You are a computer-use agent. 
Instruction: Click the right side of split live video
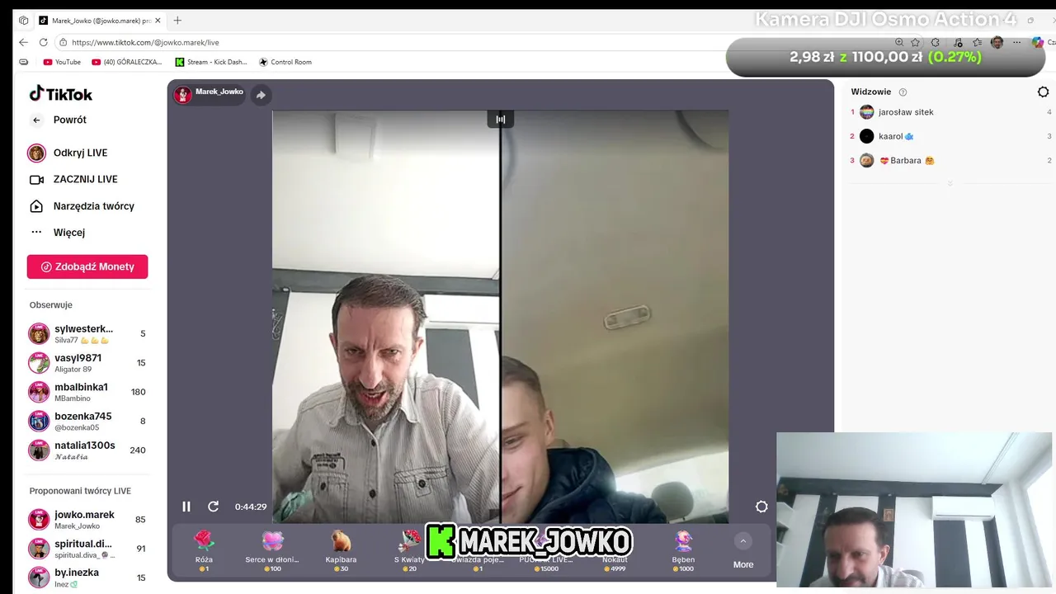pos(615,317)
